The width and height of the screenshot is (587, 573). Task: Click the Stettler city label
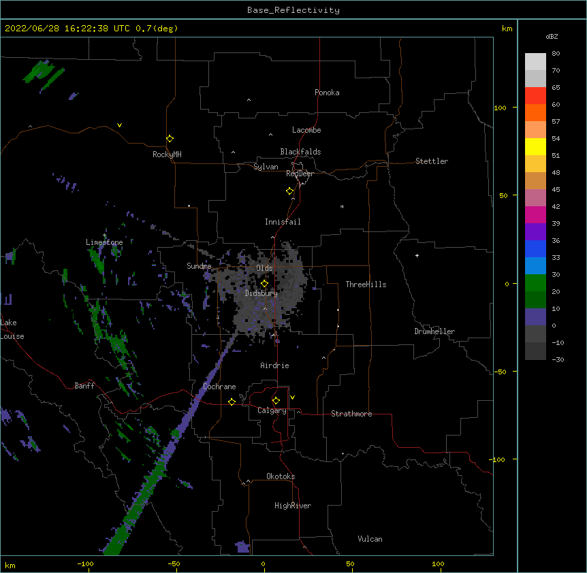[x=432, y=161]
